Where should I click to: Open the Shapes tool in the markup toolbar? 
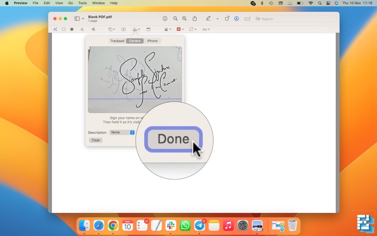coord(110,29)
